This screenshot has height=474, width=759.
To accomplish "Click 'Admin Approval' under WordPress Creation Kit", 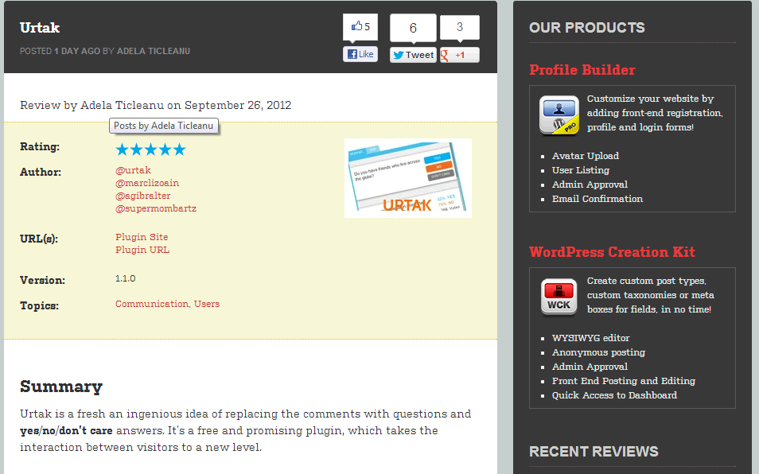I will (x=590, y=367).
